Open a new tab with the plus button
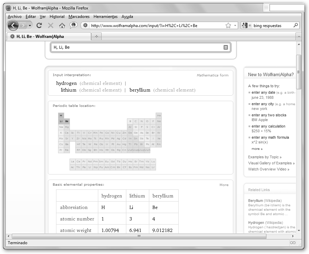Screen dimensions: 309x254 click(96, 36)
